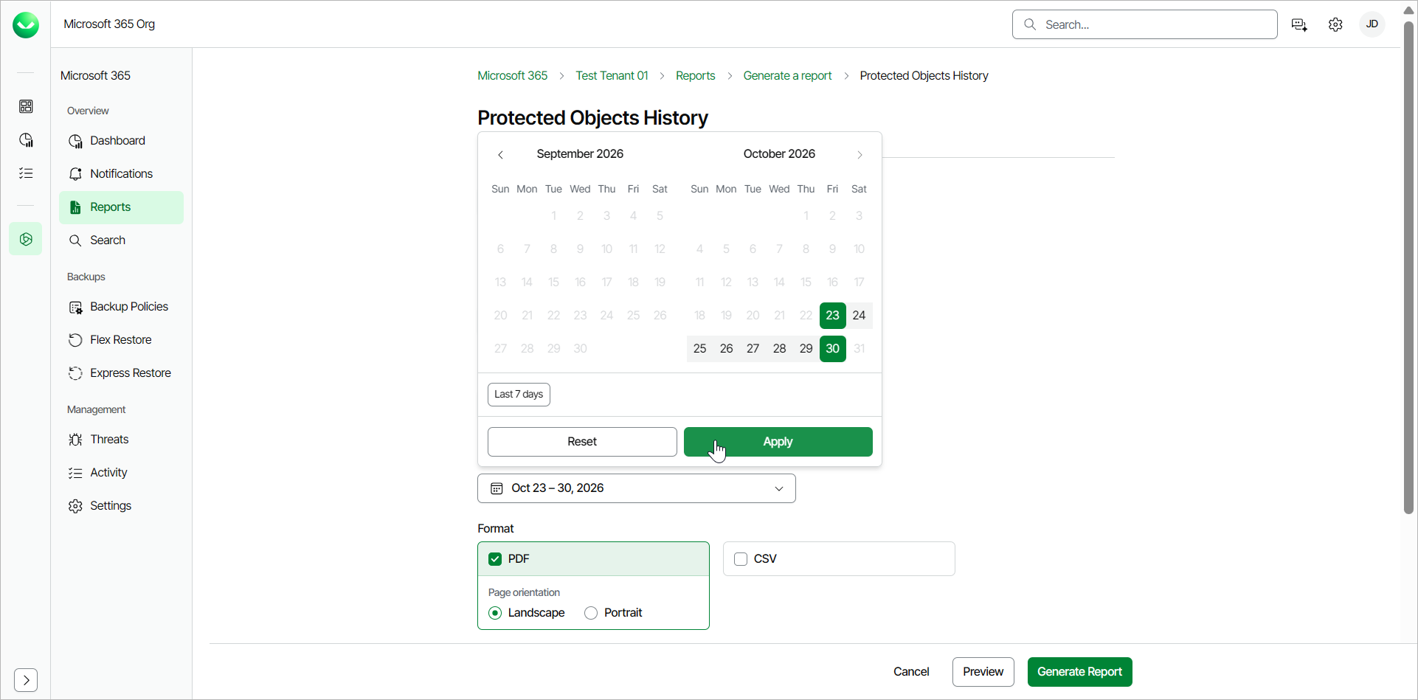1418x700 pixels.
Task: Open sidebar Settings item
Action: click(121, 506)
